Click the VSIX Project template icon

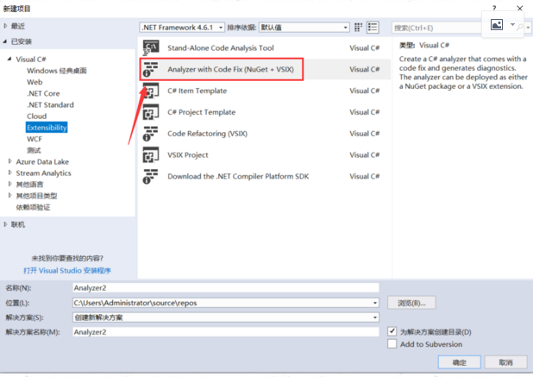tap(151, 155)
